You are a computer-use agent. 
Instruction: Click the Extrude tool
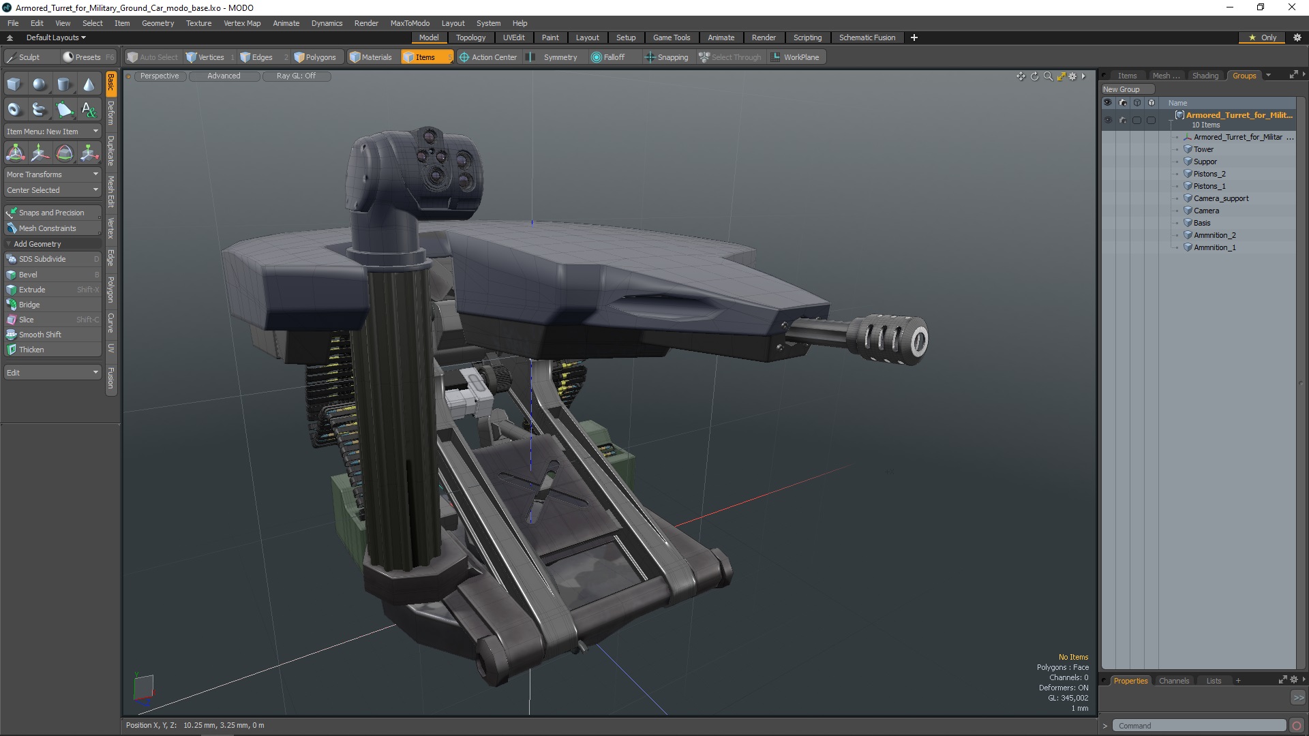pyautogui.click(x=52, y=290)
